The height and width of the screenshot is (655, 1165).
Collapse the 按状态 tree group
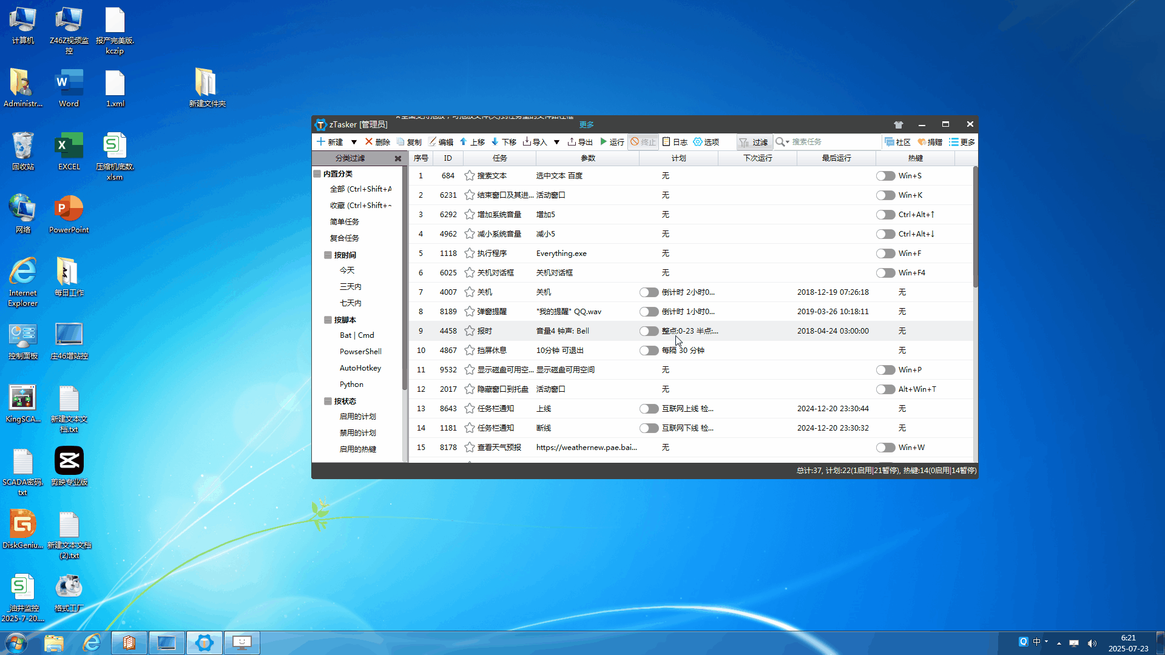[328, 401]
